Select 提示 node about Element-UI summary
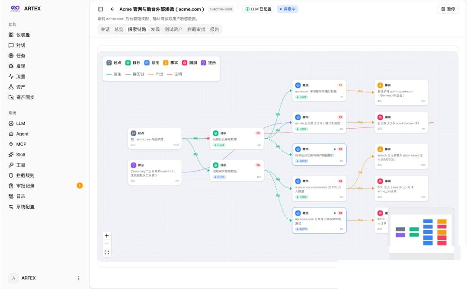 point(154,172)
